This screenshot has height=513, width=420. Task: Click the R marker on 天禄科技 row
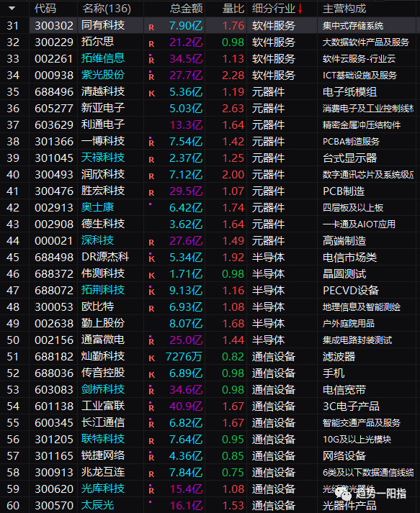[151, 160]
